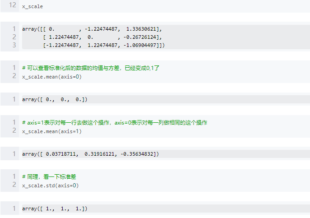Image resolution: width=310 pixels, height=218 pixels.
Task: Select output row ending with -1.06904497
Action: 104,45
